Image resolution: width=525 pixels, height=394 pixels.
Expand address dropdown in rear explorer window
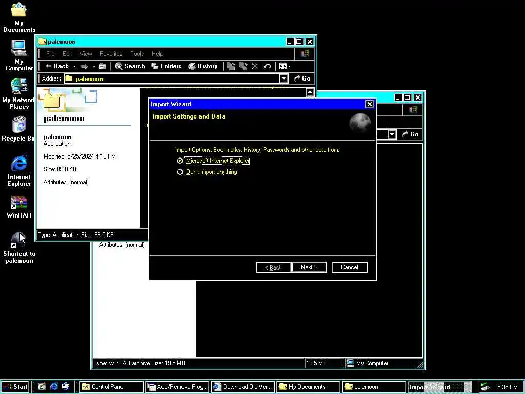[x=392, y=135]
